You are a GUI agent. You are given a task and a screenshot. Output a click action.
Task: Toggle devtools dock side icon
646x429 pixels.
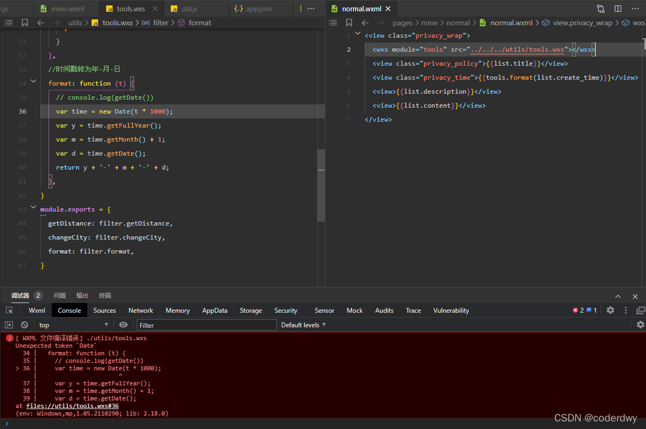click(x=641, y=311)
